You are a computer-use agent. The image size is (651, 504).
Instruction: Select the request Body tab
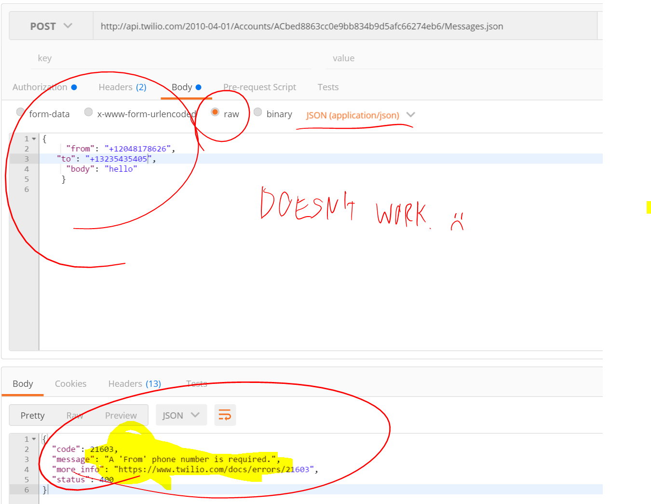186,87
